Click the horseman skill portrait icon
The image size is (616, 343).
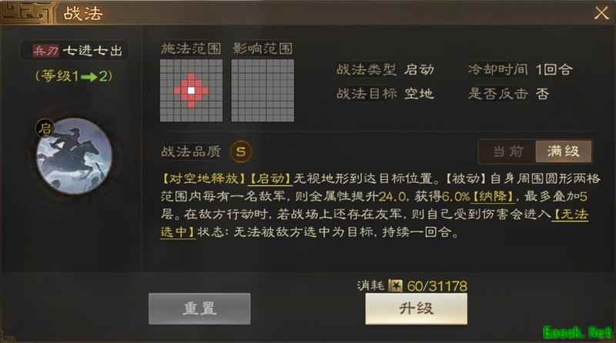pyautogui.click(x=74, y=156)
